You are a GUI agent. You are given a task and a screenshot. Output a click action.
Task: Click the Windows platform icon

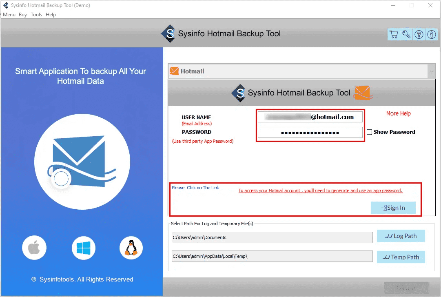[84, 248]
